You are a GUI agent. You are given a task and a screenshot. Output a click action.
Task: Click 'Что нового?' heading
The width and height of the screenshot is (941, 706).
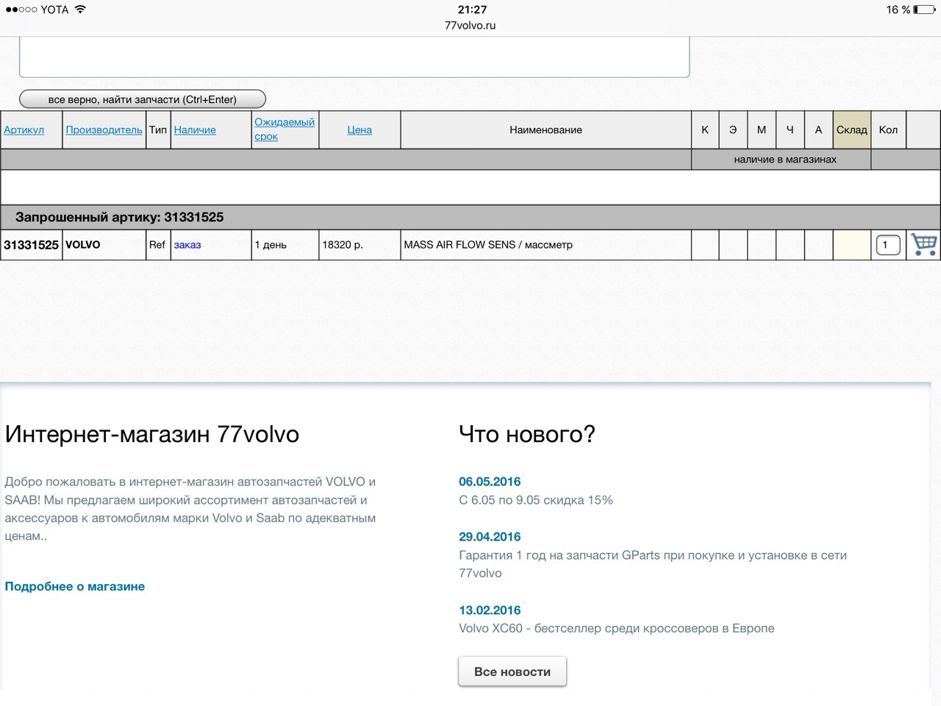[x=527, y=434]
